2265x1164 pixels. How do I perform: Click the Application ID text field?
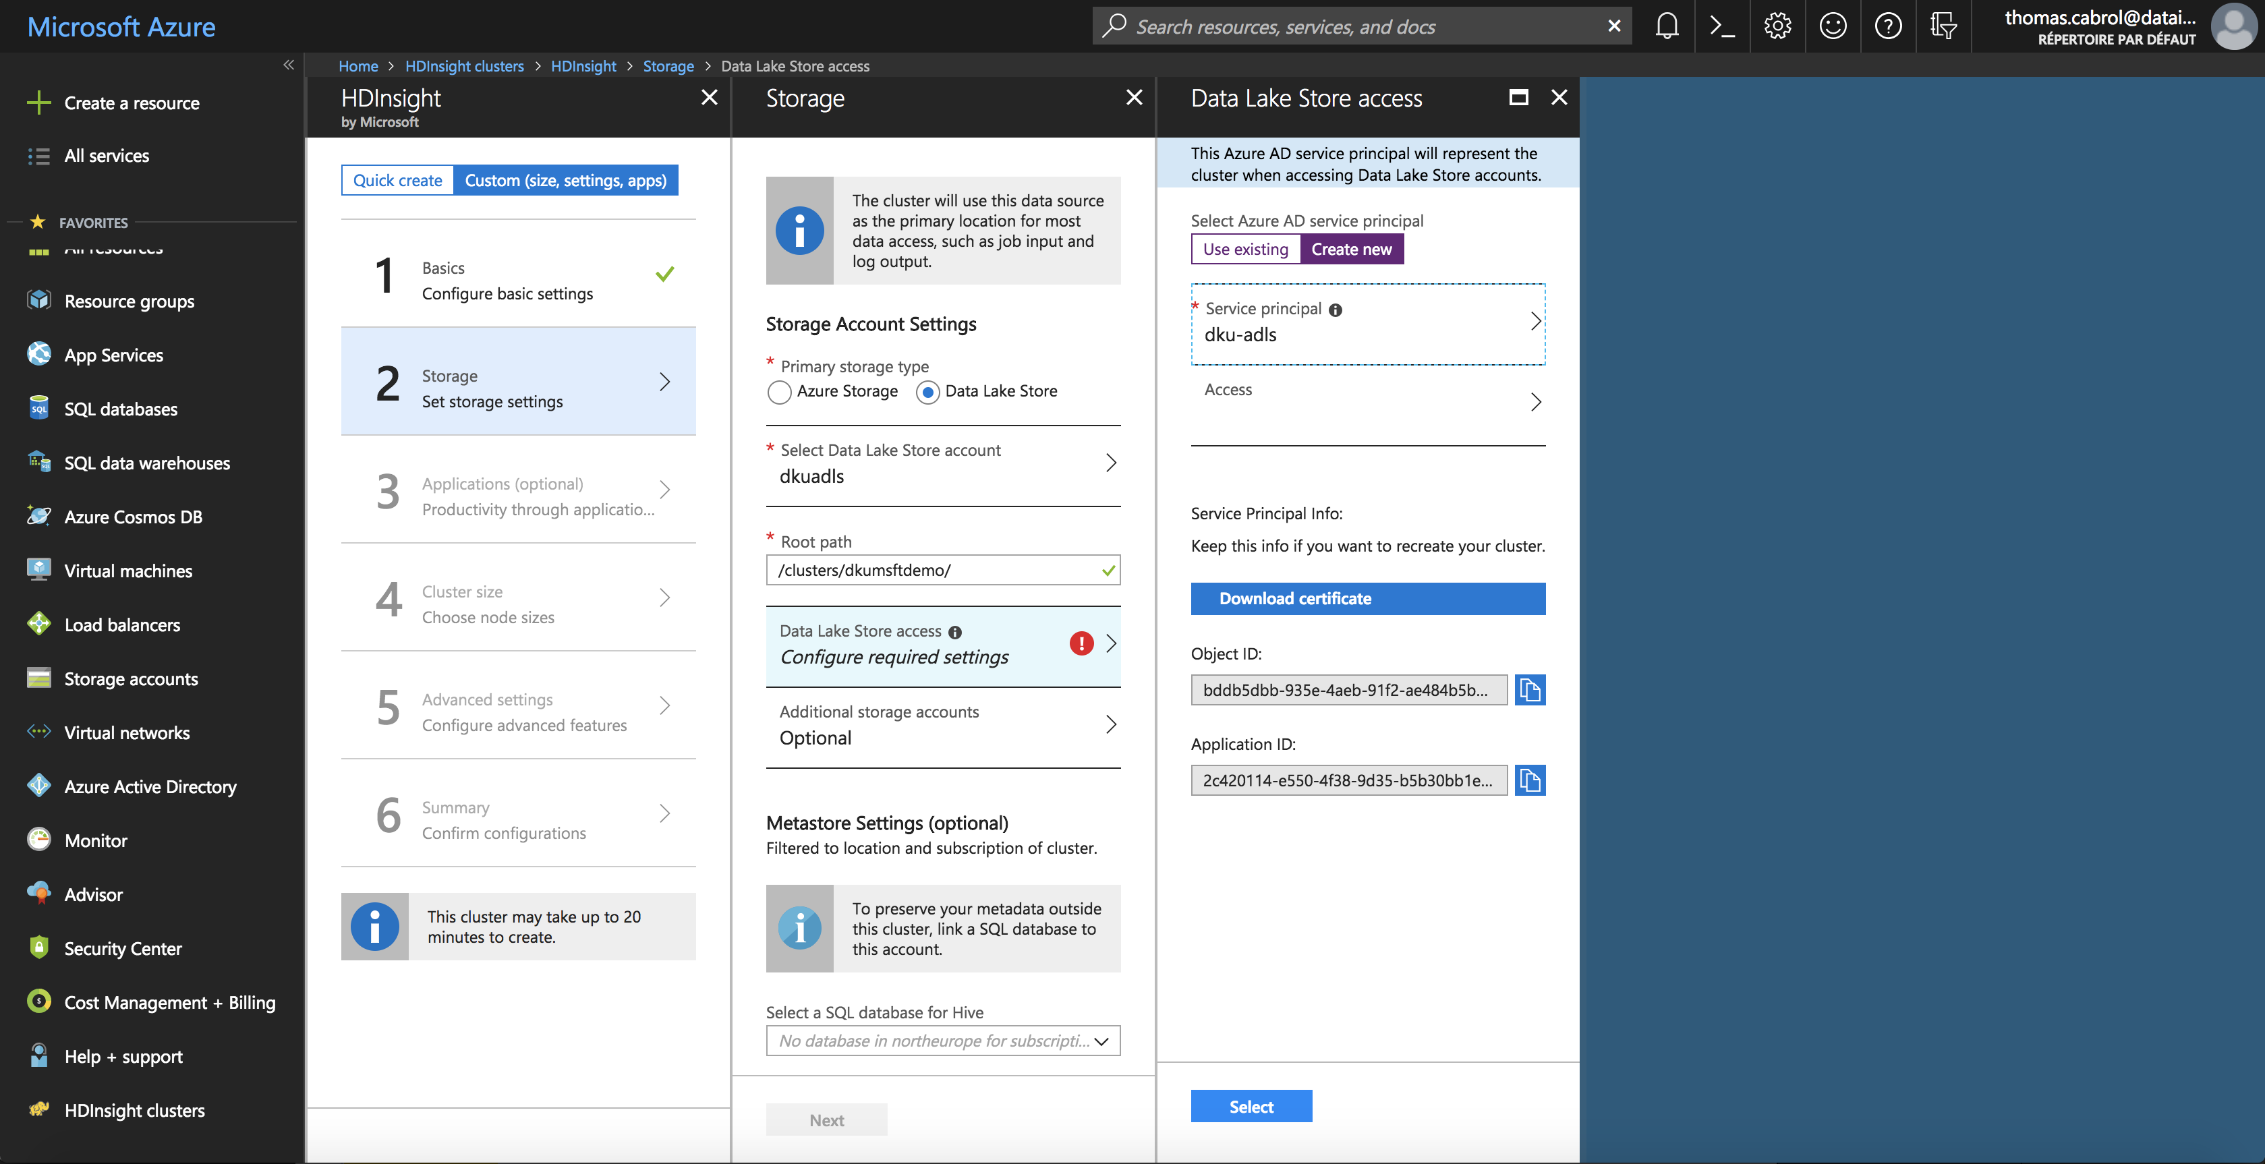click(x=1349, y=780)
